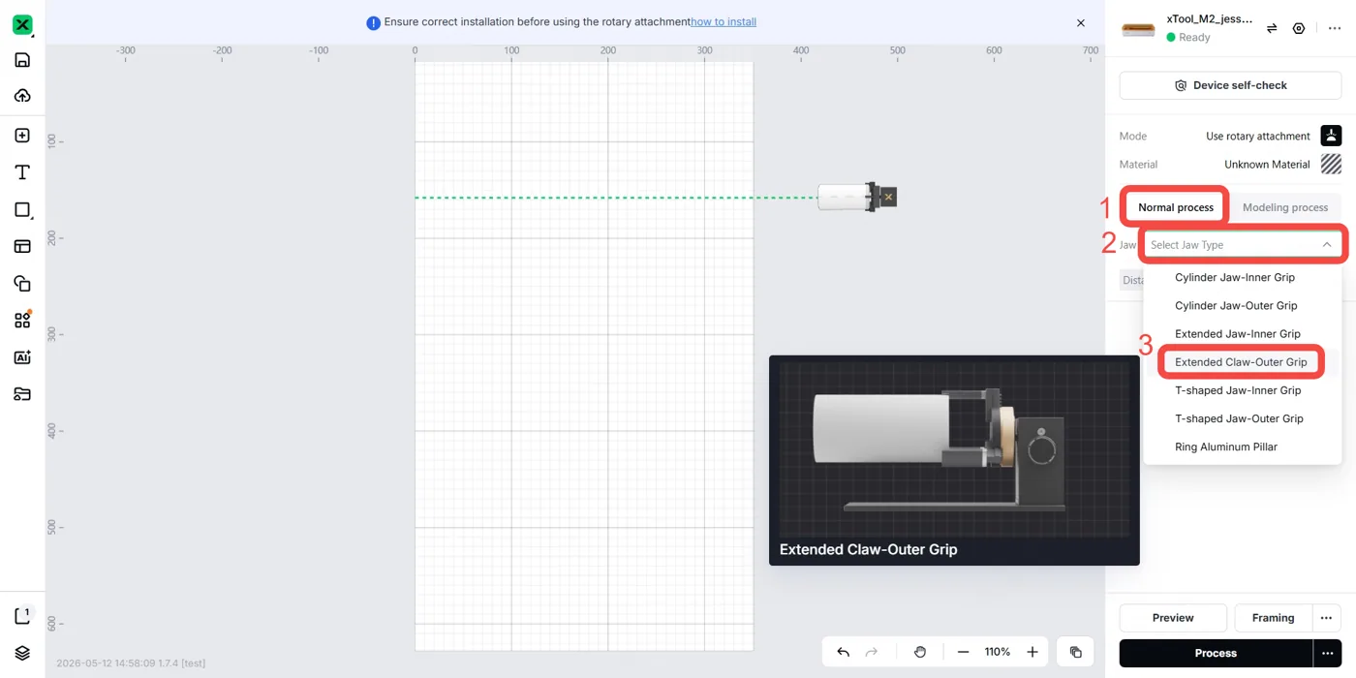
Task: Select the hand pan tool
Action: 920,652
